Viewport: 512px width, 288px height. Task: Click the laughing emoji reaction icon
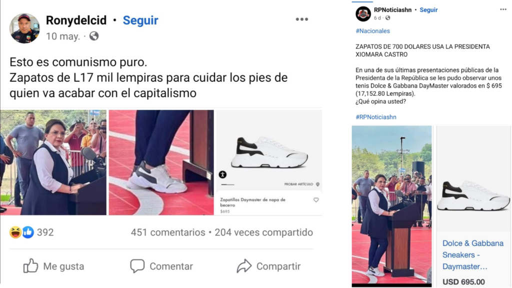tap(15, 232)
